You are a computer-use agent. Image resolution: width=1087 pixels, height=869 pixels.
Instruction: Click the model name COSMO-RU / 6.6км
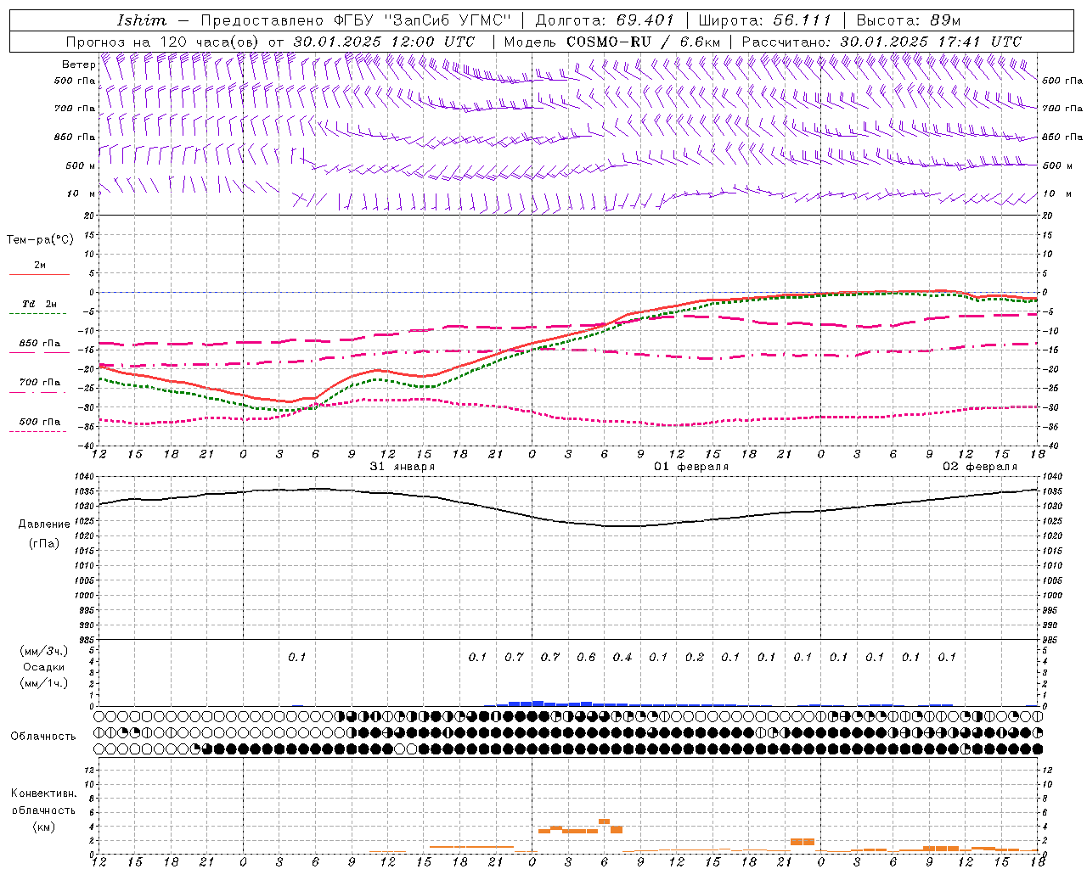click(x=643, y=41)
